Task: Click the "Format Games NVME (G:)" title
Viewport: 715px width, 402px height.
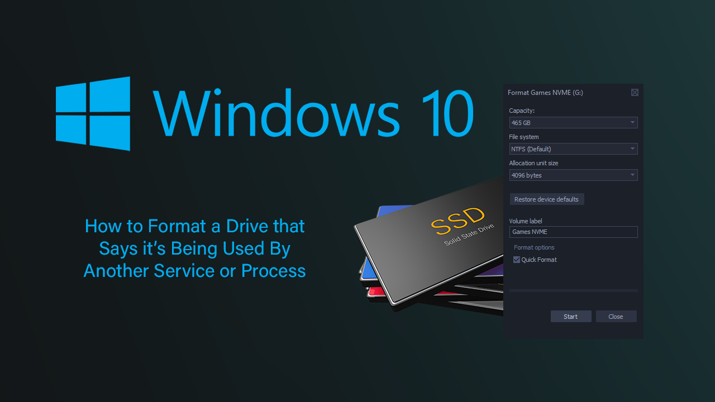Action: click(x=545, y=93)
